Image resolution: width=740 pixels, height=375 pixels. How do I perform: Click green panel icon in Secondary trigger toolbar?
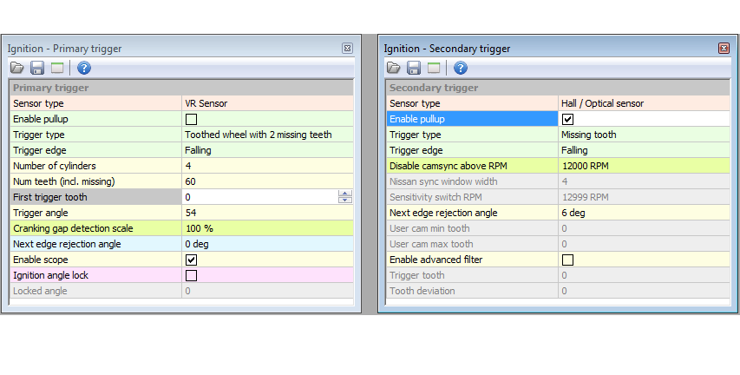[x=434, y=68]
